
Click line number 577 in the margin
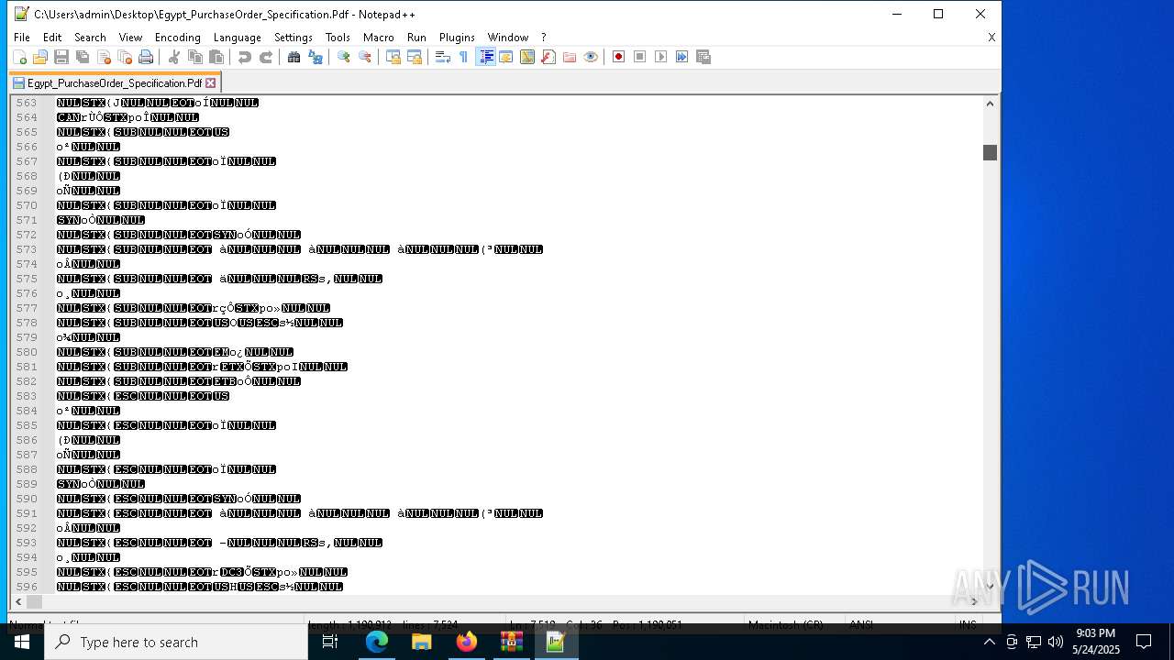pyautogui.click(x=27, y=308)
